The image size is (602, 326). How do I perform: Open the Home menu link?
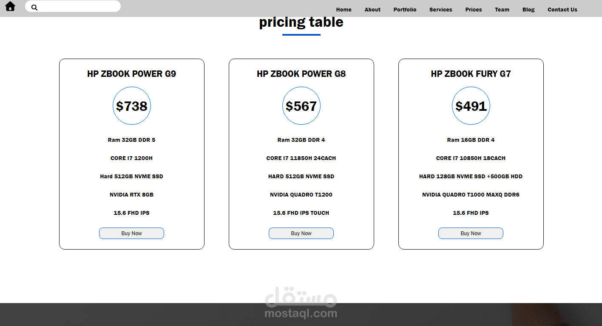pos(344,10)
